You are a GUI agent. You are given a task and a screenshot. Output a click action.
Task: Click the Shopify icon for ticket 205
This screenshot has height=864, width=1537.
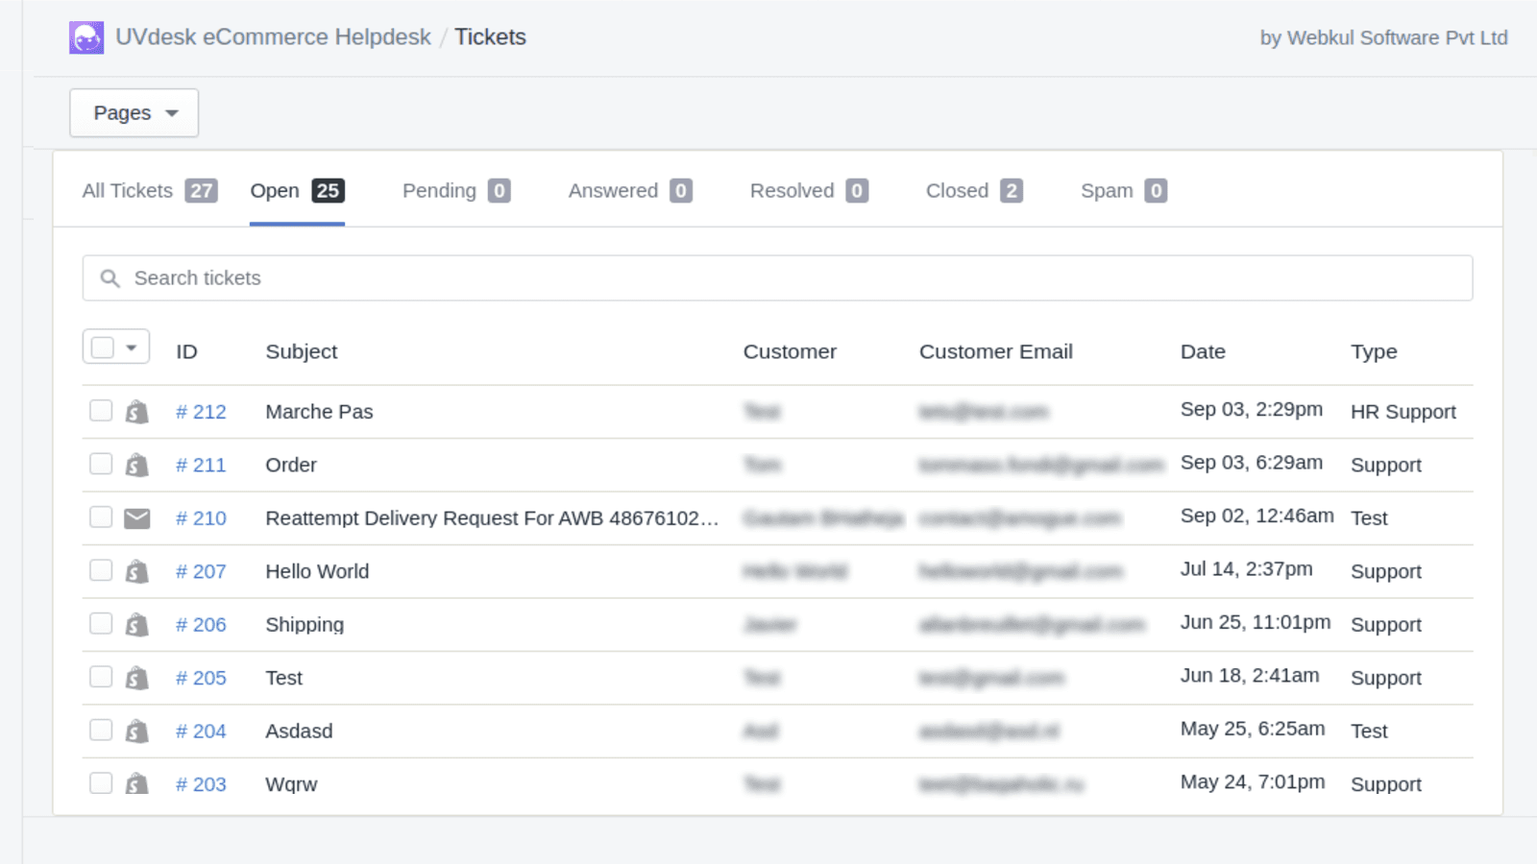[x=136, y=676]
